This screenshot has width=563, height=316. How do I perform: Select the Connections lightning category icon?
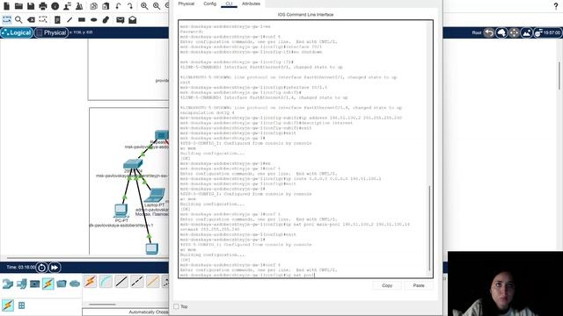(48, 284)
